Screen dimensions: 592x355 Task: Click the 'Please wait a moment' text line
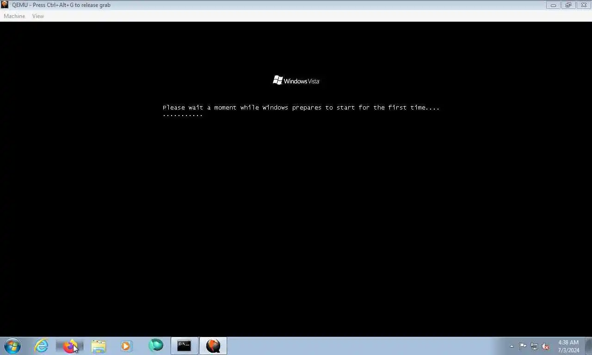coord(301,107)
